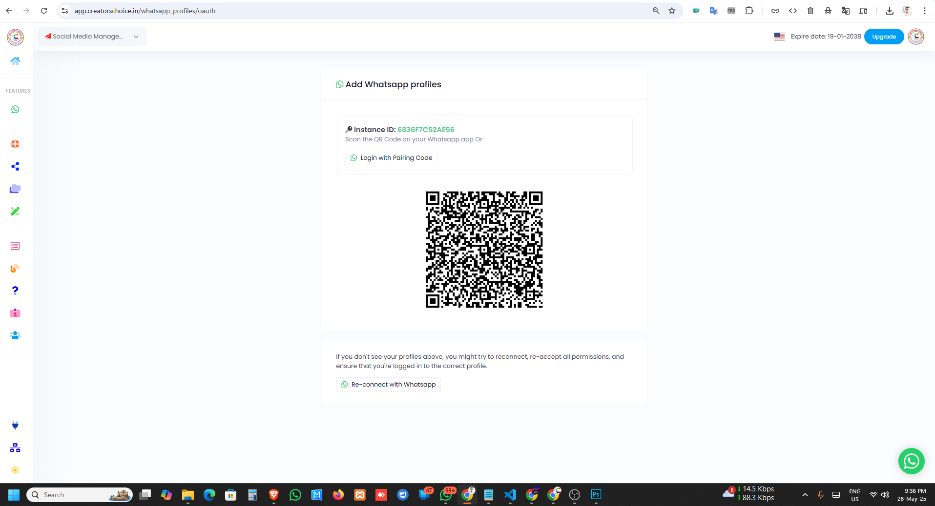Image resolution: width=935 pixels, height=506 pixels.
Task: Open the lifebuoy support icon in sidebar
Action: click(x=15, y=144)
